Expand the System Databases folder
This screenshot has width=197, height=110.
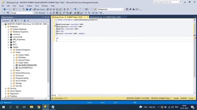pos(8,29)
